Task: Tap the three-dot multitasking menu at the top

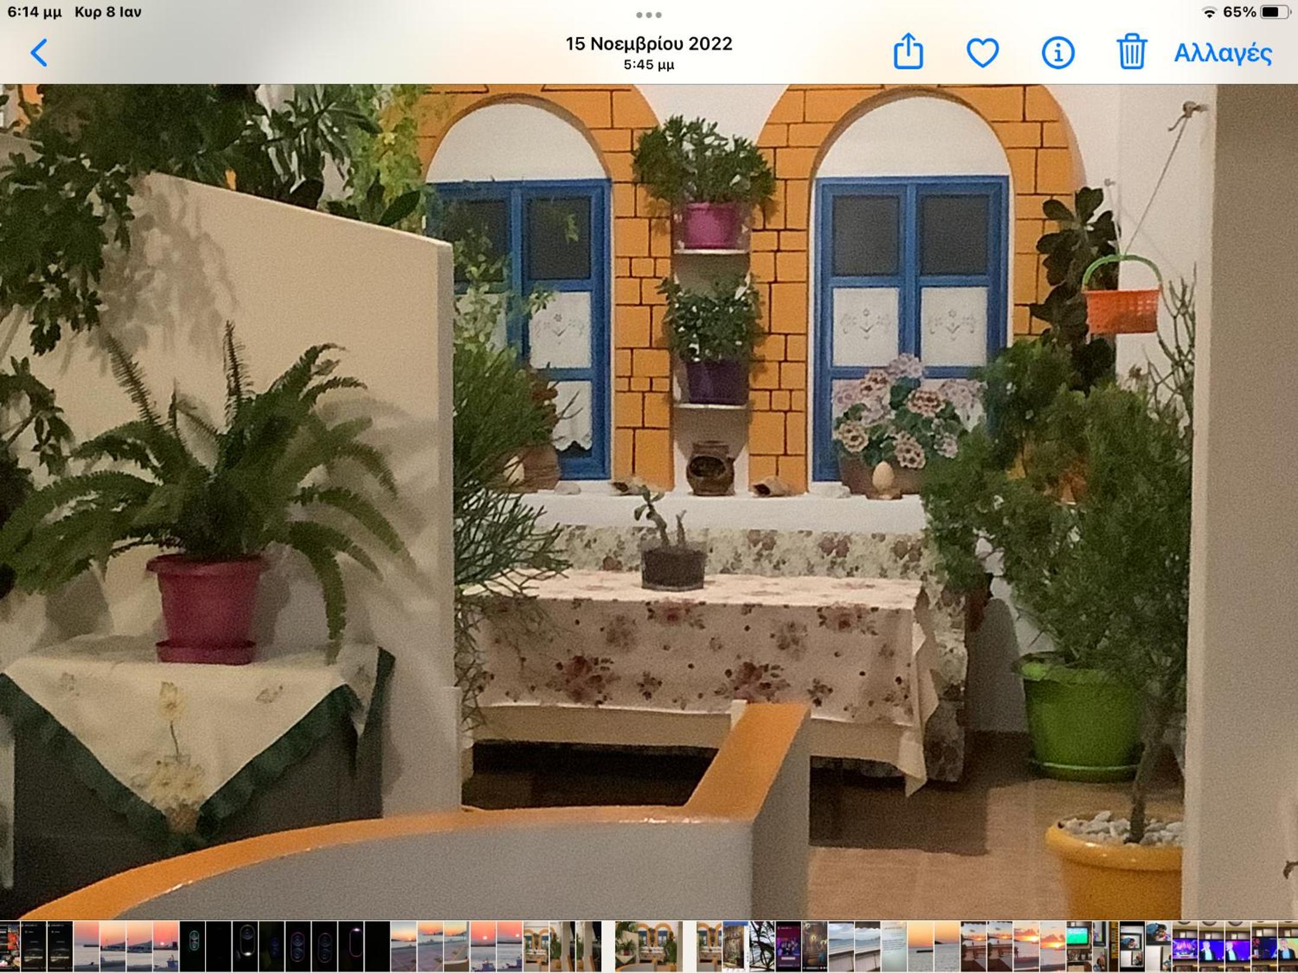Action: point(648,14)
